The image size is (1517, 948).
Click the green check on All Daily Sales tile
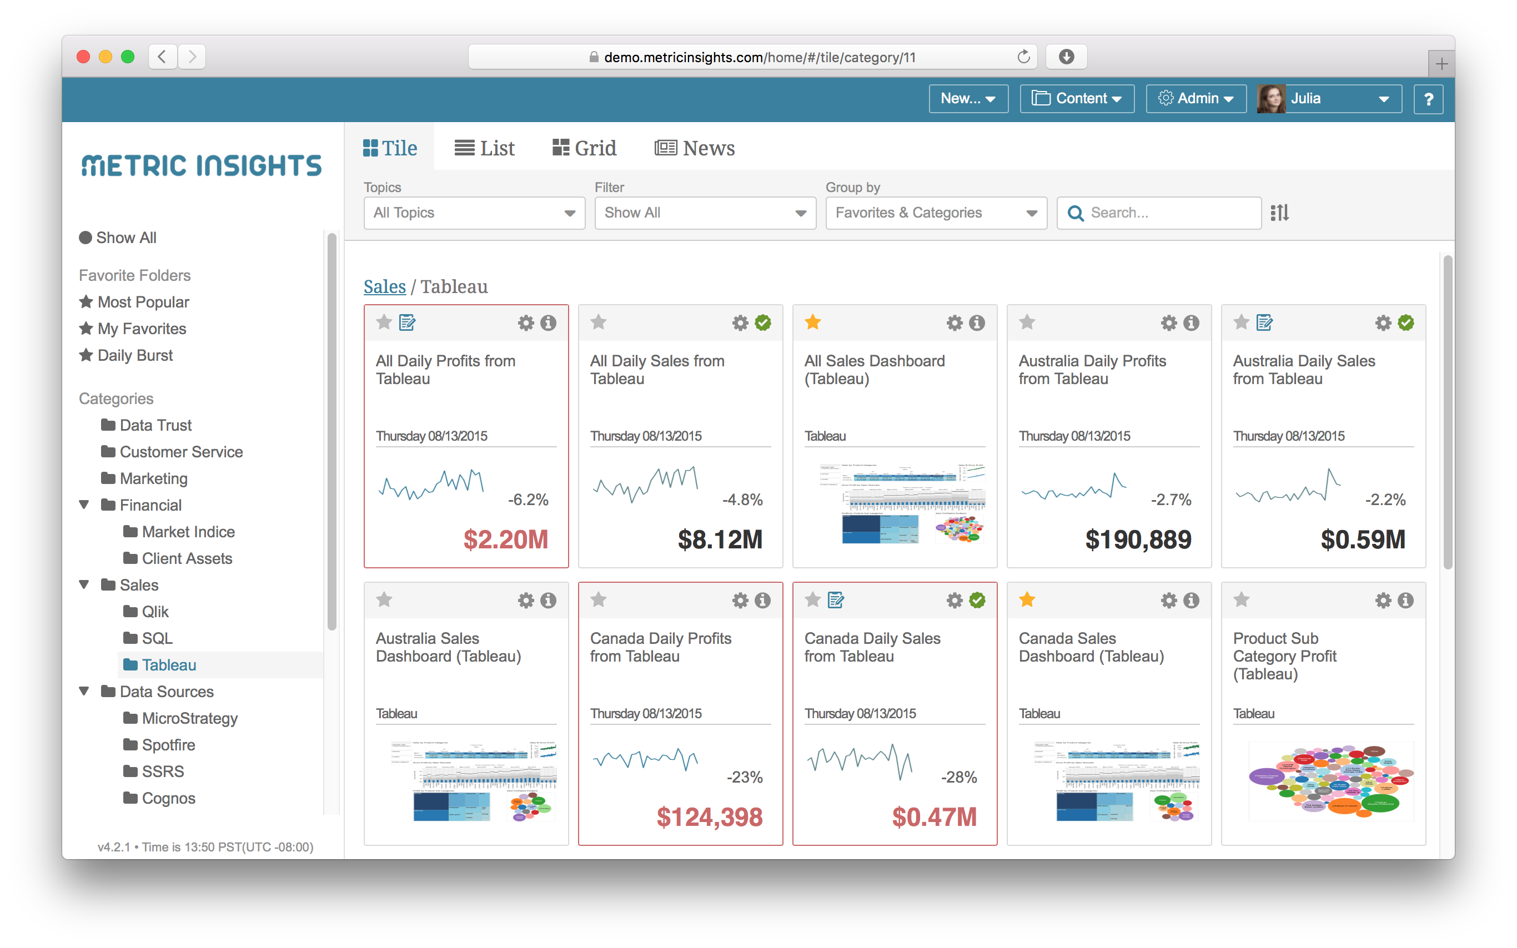762,323
